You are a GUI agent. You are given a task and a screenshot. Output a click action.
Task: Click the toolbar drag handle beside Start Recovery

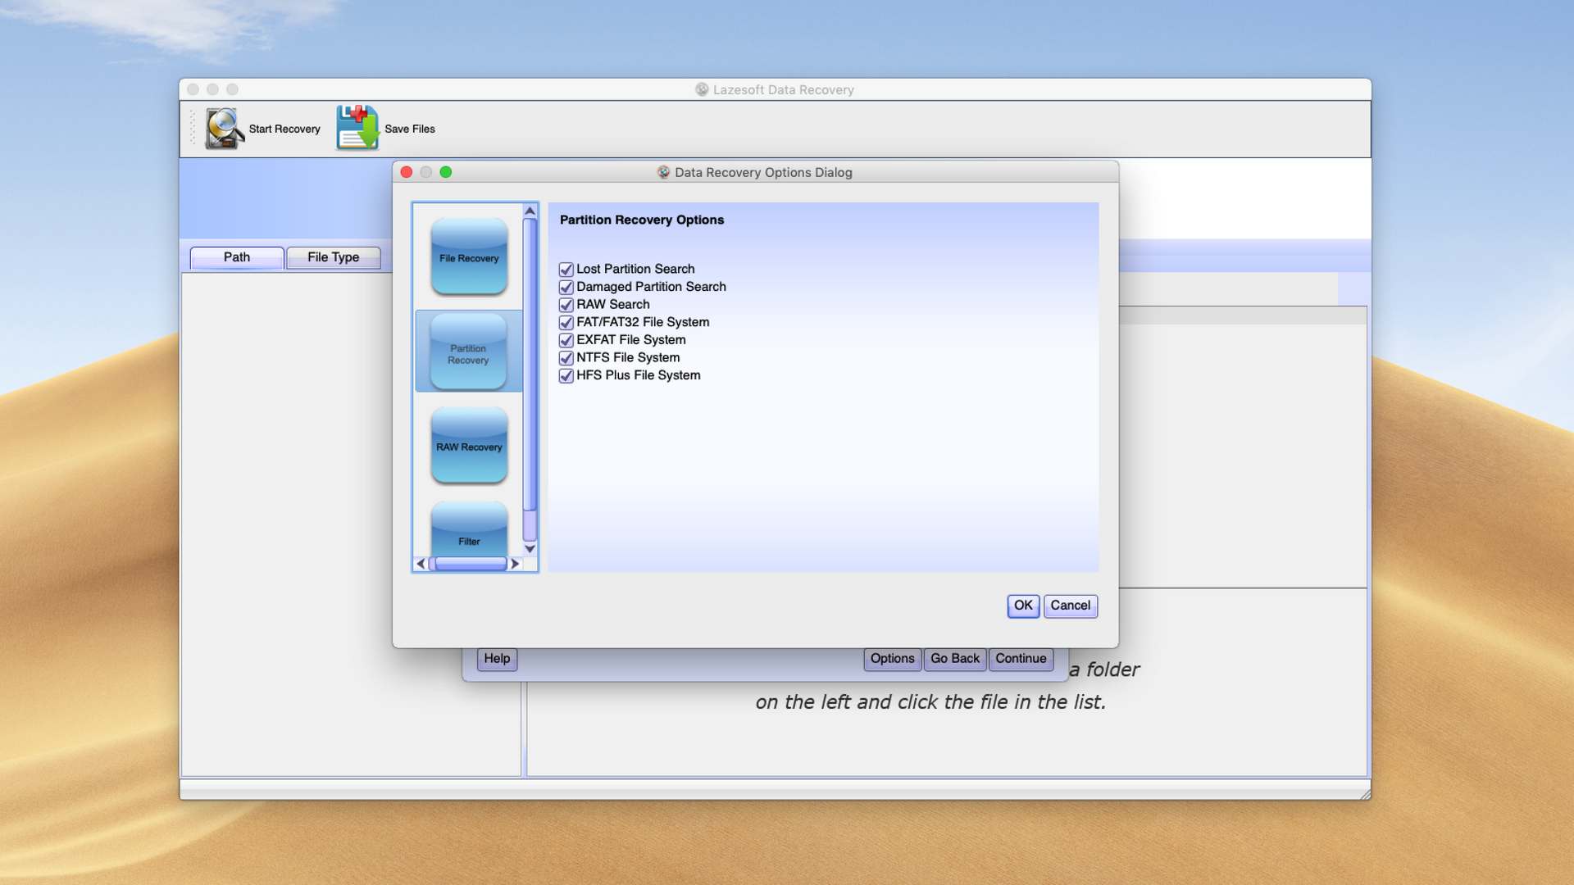(193, 129)
